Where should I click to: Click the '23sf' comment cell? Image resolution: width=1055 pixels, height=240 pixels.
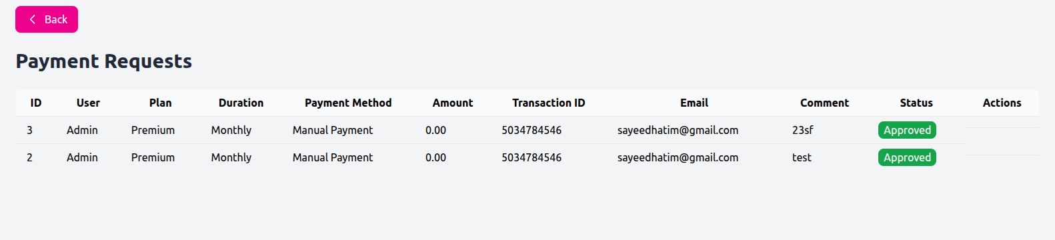tap(802, 130)
